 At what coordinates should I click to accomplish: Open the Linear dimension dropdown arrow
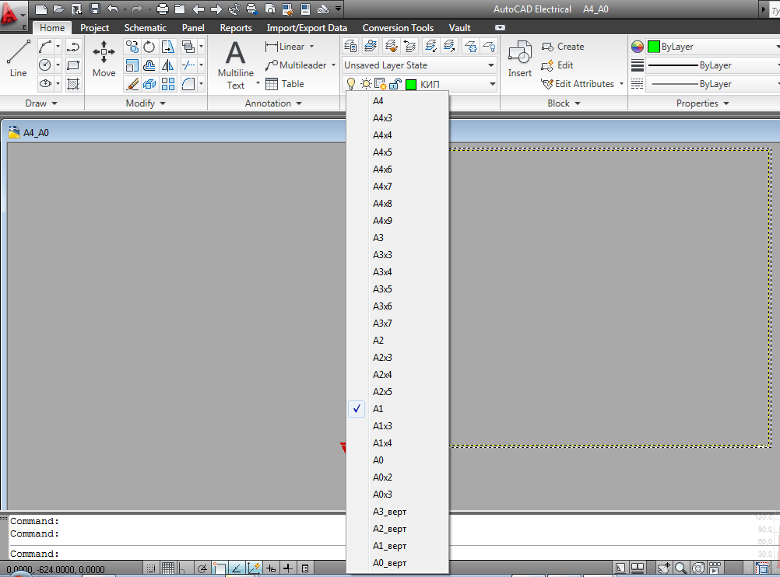[312, 47]
